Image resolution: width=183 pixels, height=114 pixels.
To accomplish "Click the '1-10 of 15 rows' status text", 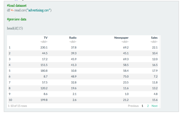I will pyautogui.click(x=18, y=106).
